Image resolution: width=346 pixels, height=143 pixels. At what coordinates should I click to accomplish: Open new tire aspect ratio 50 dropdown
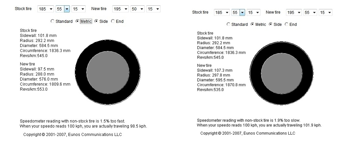tap(138, 9)
